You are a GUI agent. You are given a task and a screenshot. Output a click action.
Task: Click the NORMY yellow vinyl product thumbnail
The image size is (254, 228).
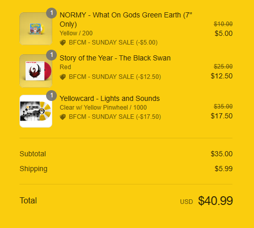(x=36, y=29)
